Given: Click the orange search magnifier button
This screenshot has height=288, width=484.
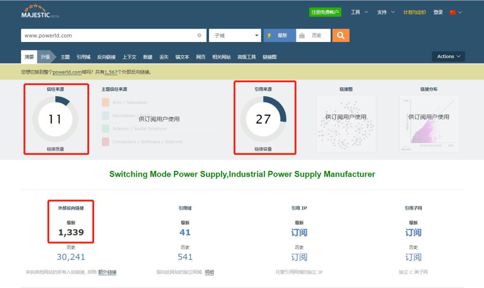Looking at the screenshot, I should [341, 35].
